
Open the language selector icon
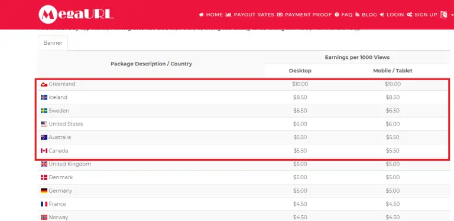(x=443, y=14)
